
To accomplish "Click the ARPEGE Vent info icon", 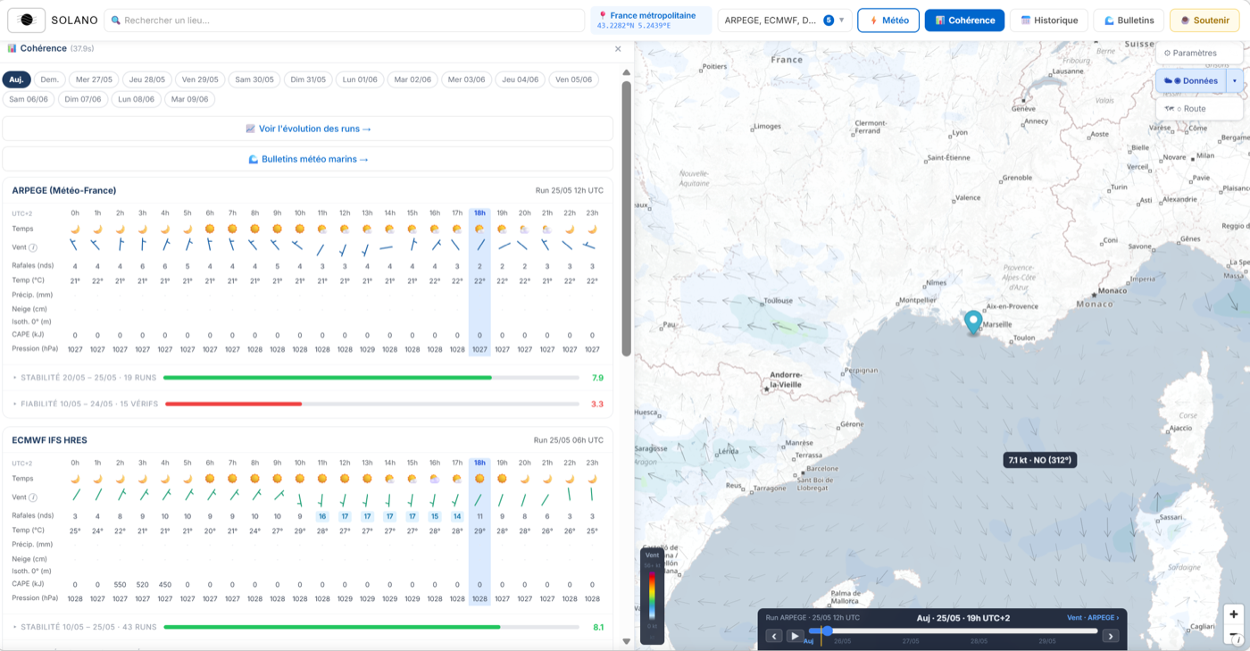I will pyautogui.click(x=33, y=247).
